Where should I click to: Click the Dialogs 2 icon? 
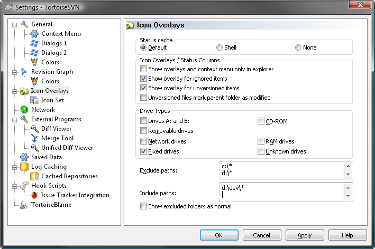point(34,53)
